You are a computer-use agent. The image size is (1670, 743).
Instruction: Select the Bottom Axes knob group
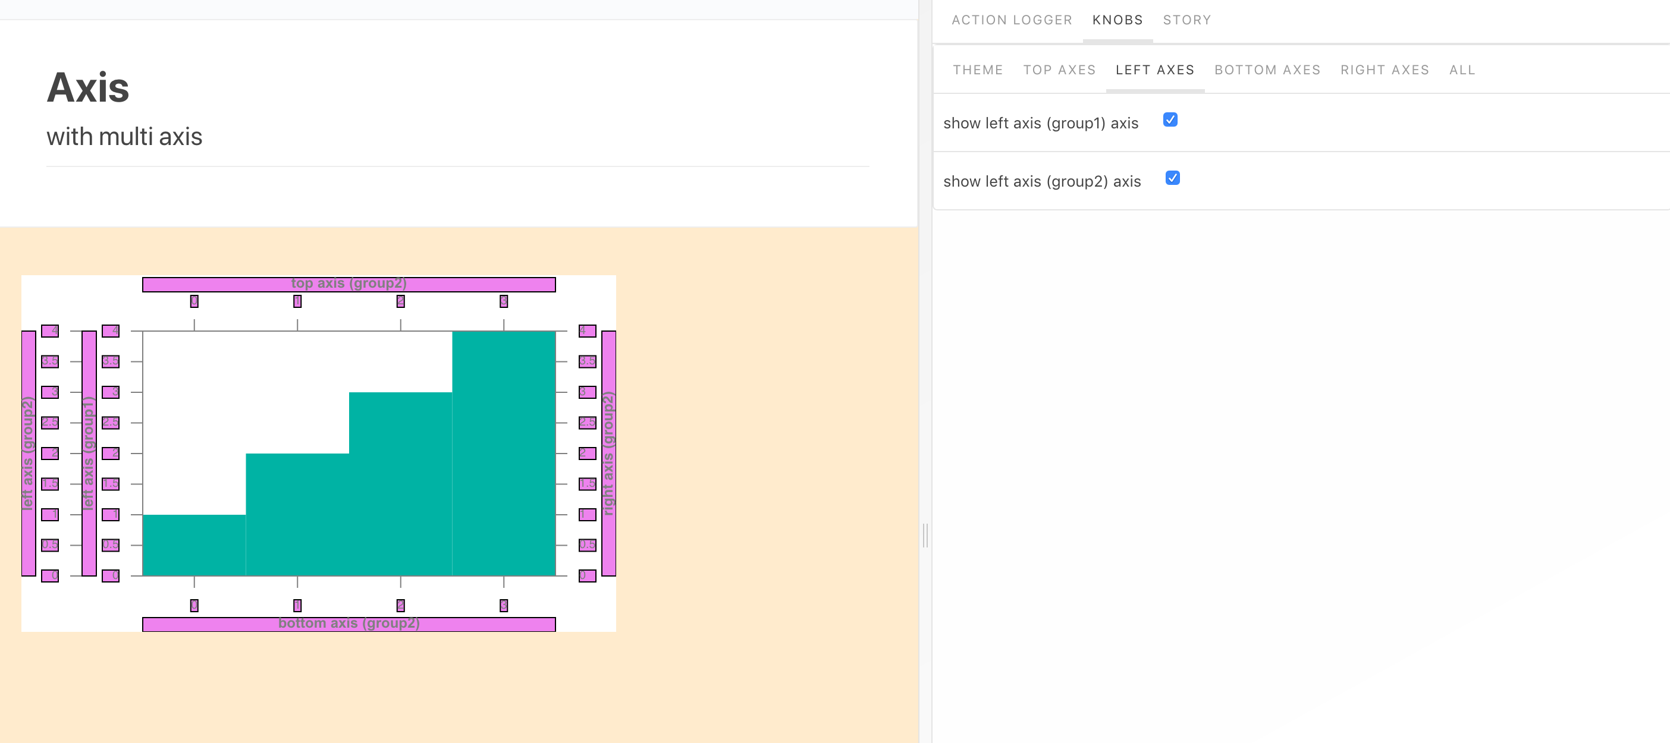pos(1267,70)
